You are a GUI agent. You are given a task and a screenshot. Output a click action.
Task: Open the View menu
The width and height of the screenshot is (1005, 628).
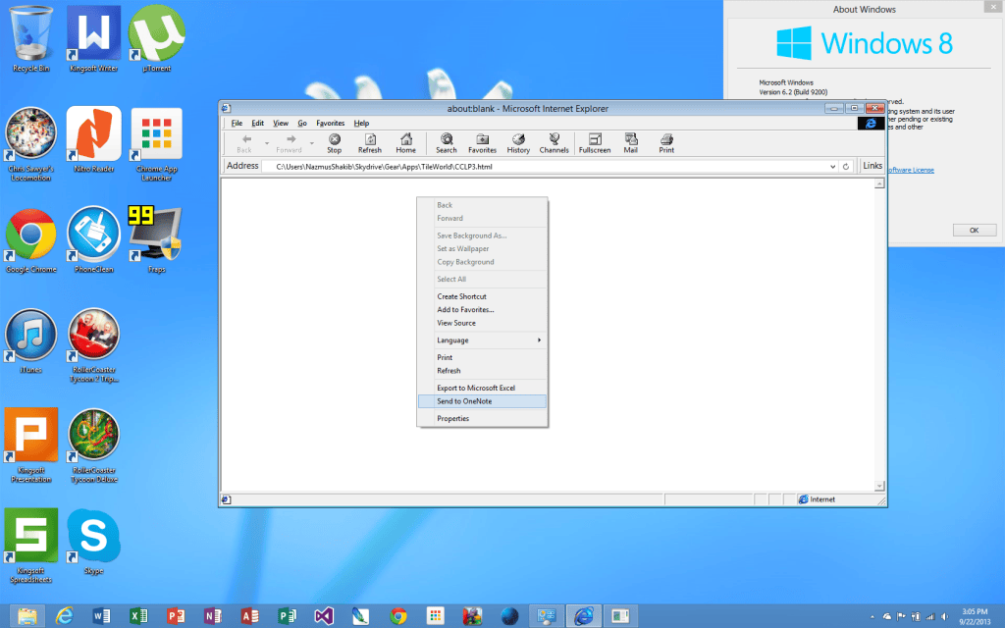point(281,123)
